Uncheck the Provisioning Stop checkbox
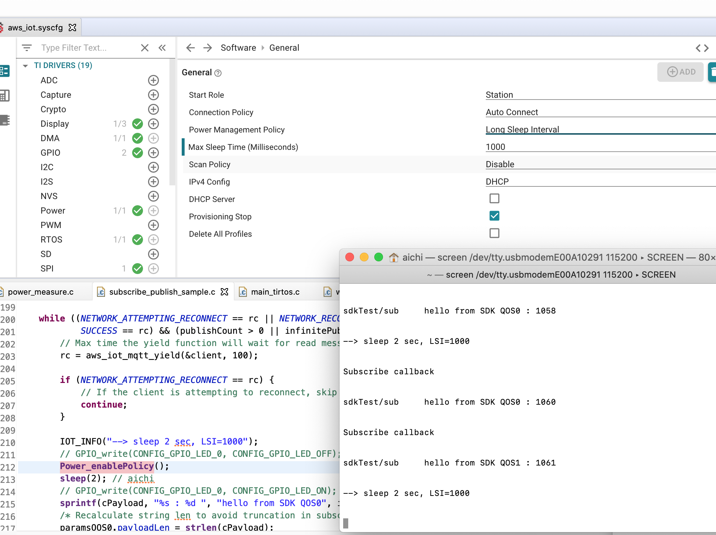Viewport: 716px width, 535px height. (494, 216)
